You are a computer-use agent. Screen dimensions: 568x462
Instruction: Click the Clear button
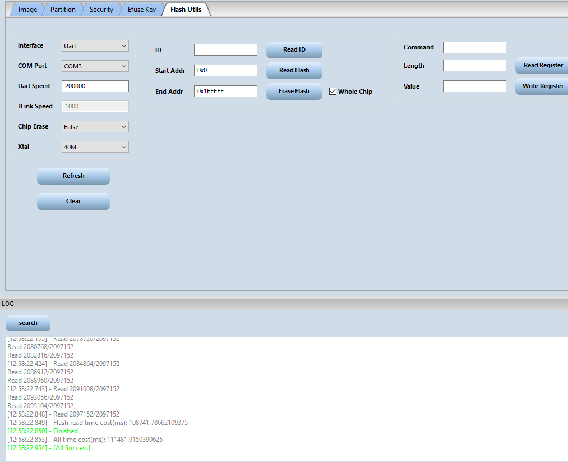[73, 202]
